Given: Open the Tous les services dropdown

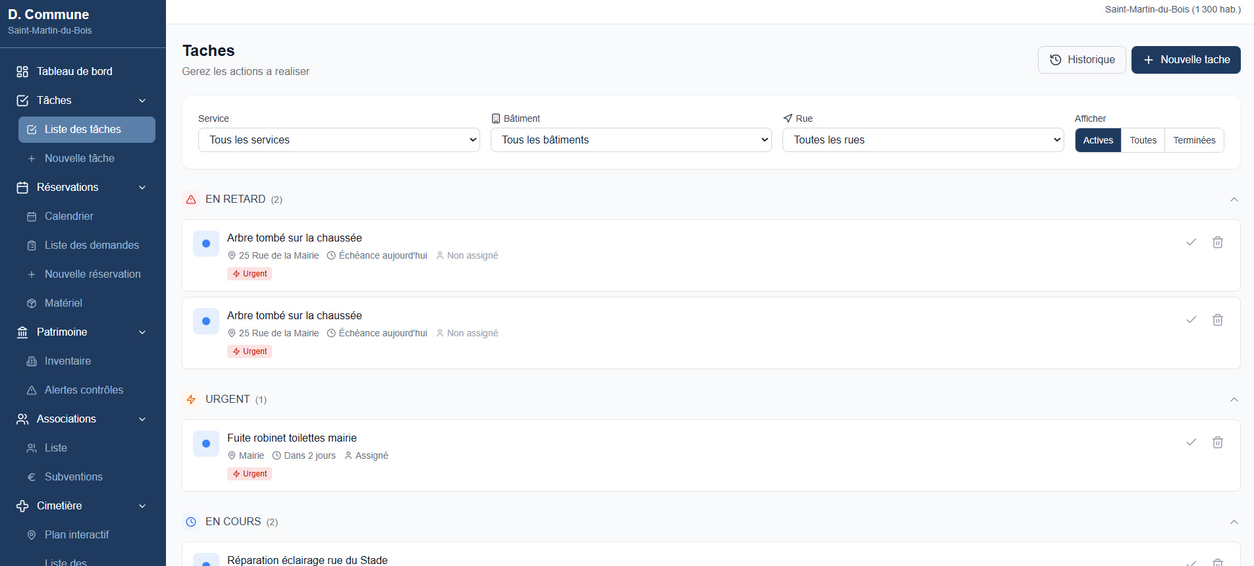Looking at the screenshot, I should [x=339, y=140].
